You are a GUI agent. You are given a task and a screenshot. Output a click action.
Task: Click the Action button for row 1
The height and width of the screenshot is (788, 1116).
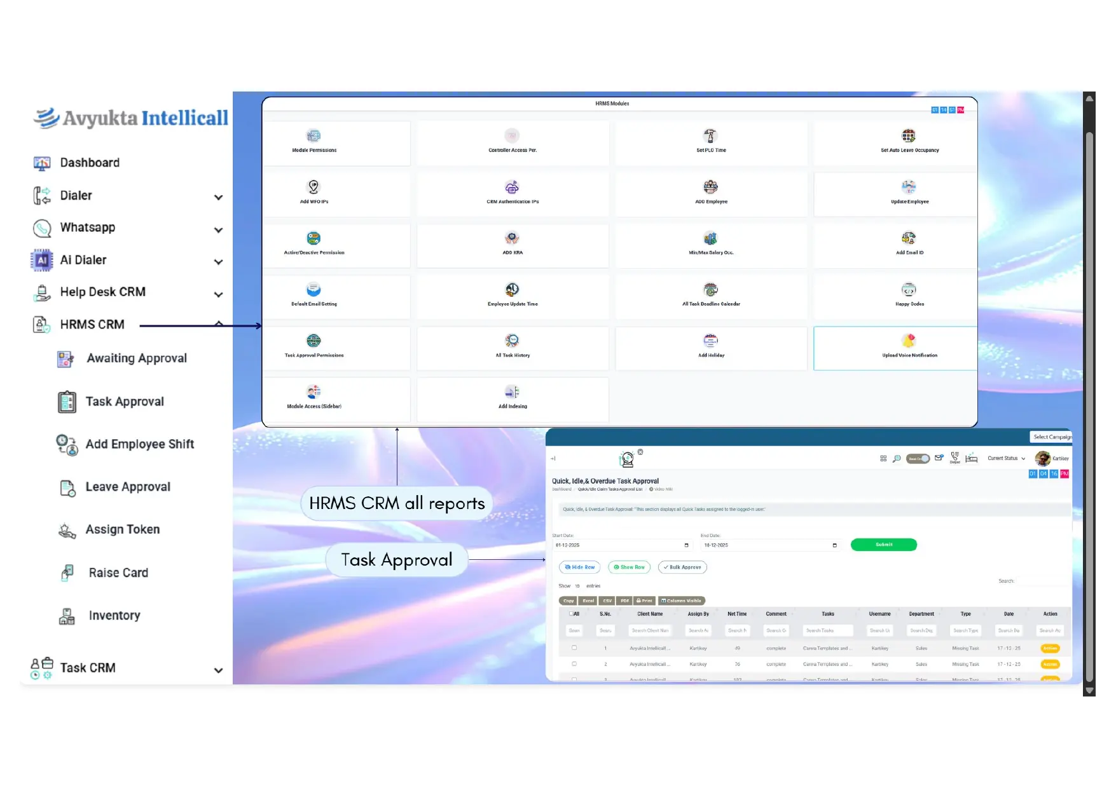1050,648
